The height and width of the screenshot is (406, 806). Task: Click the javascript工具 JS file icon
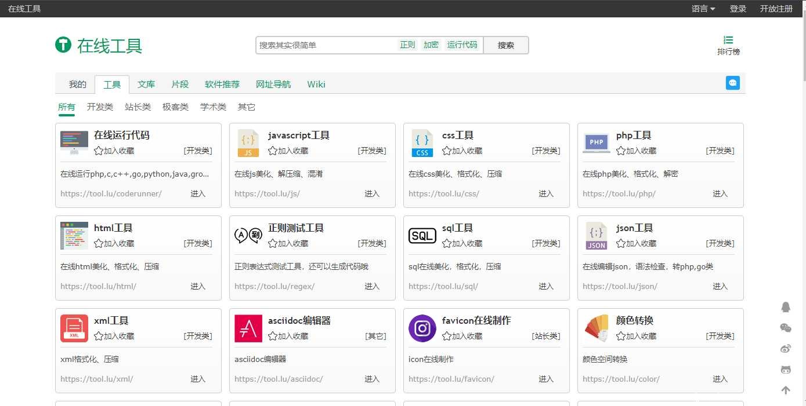[x=248, y=143]
